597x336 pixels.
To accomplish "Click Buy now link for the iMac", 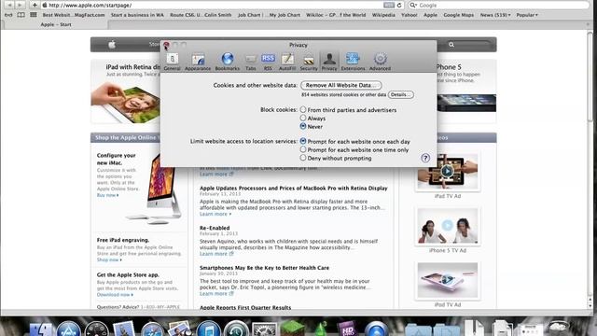I will point(108,195).
